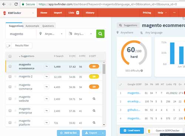This screenshot has height=136, width=185.
Task: Click the scrollbar down arrow in suggestions list
Action: [104, 125]
